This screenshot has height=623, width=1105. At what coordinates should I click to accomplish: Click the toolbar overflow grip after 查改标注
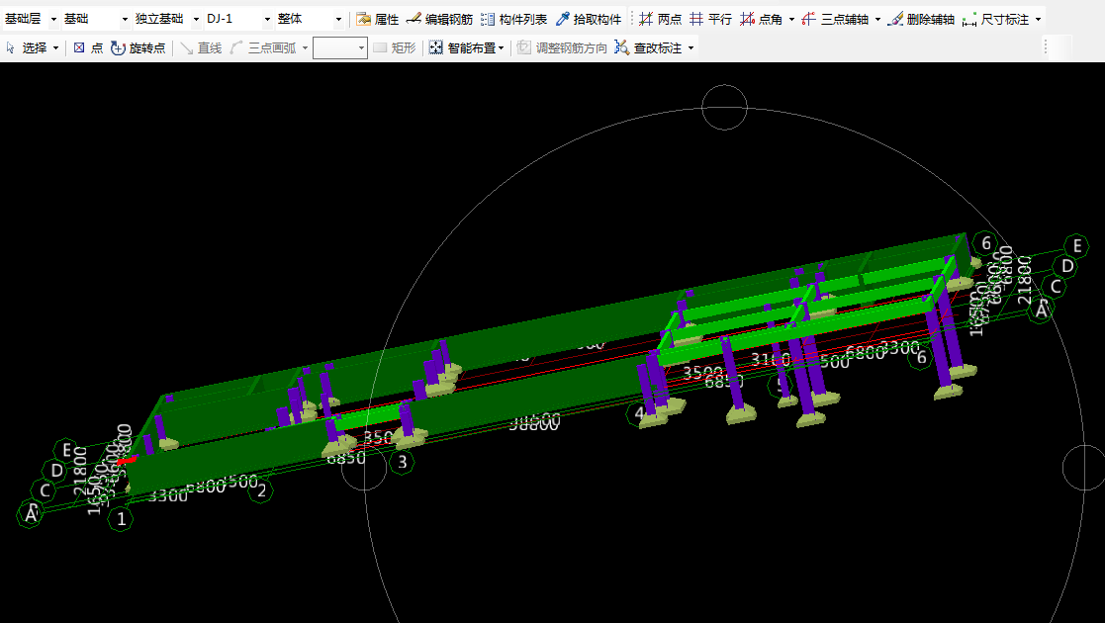pyautogui.click(x=1046, y=47)
